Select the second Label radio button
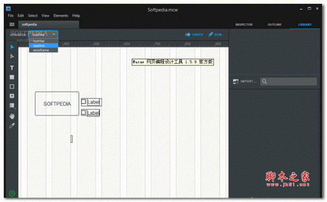Image resolution: width=327 pixels, height=202 pixels. coord(83,113)
